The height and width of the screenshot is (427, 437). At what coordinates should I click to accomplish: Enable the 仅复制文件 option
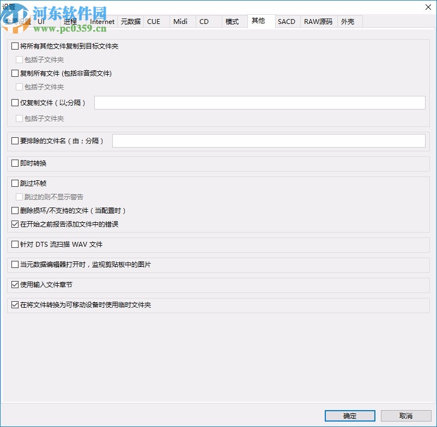[15, 102]
